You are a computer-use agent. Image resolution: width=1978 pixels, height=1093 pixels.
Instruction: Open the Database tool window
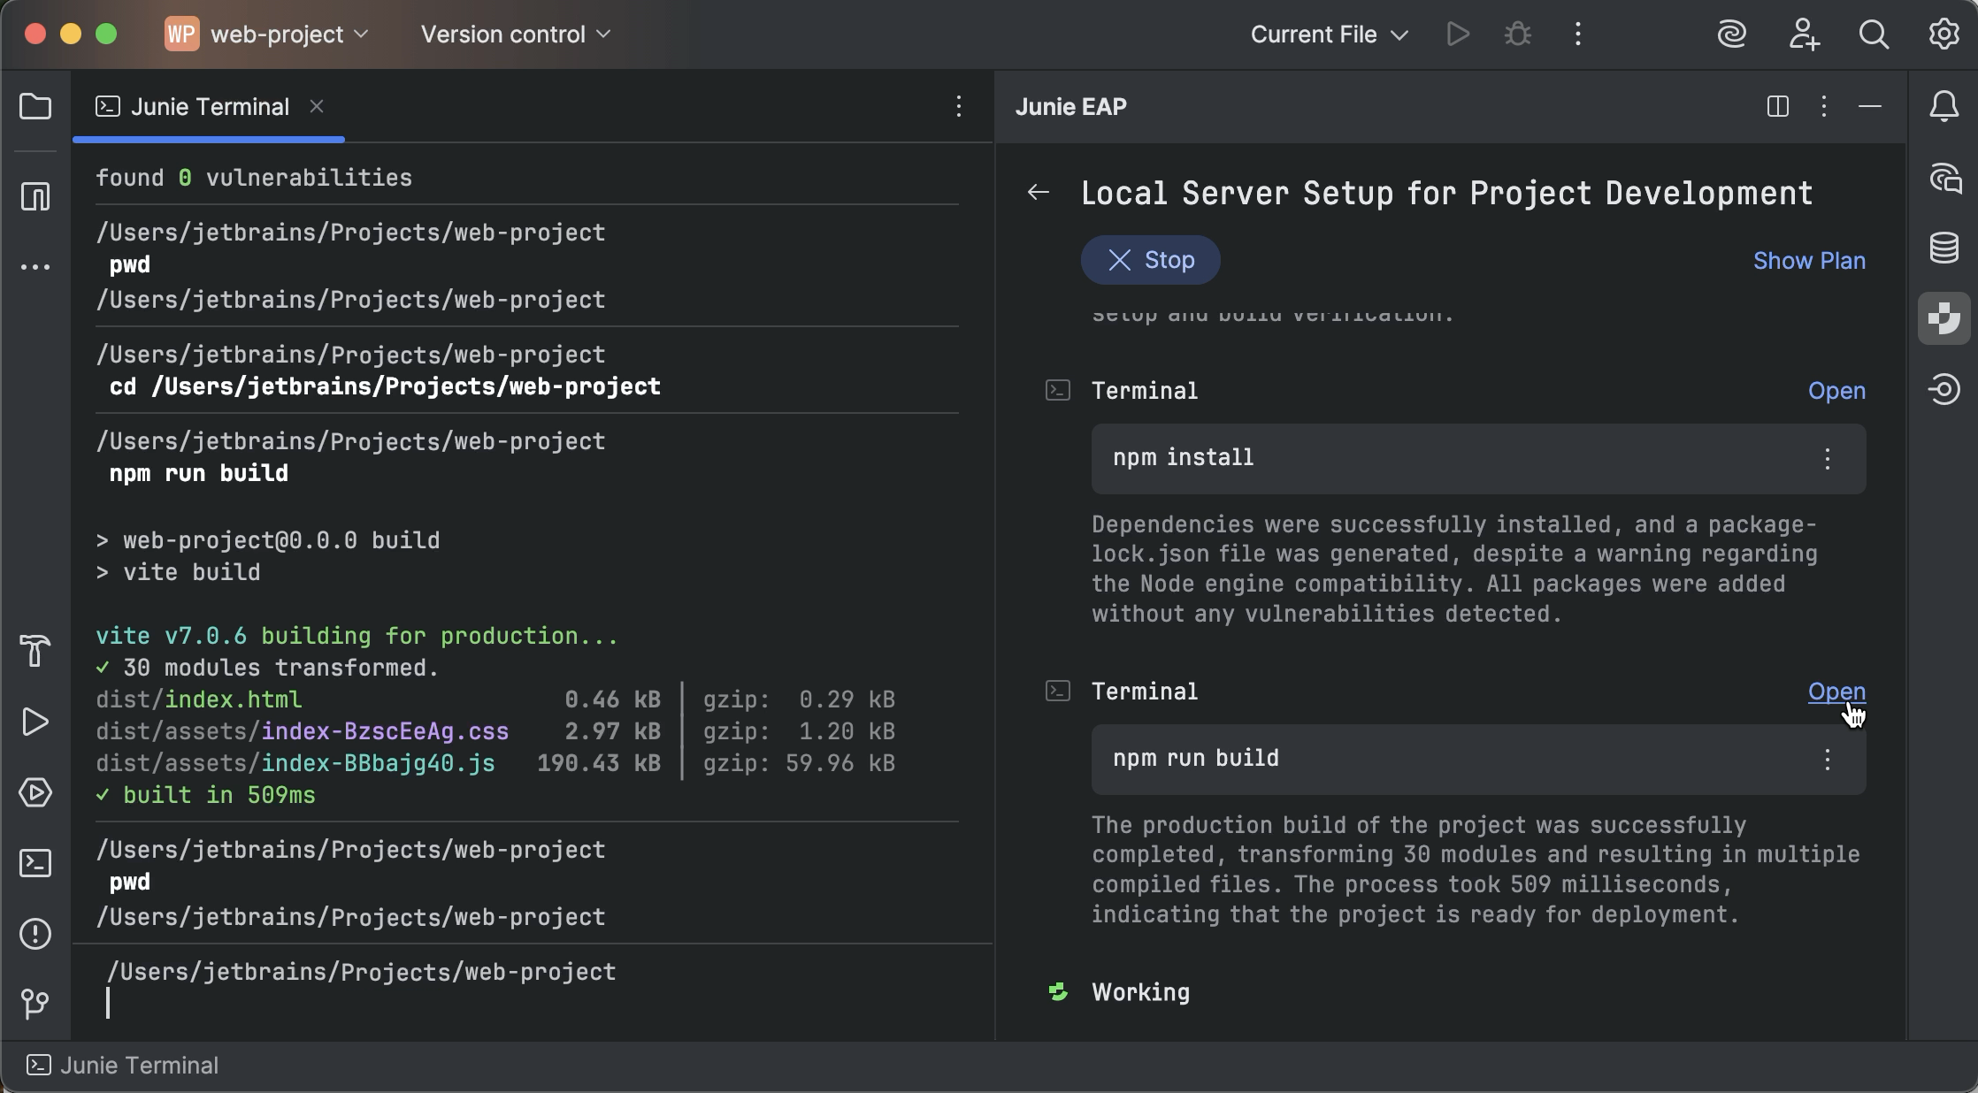[1943, 248]
